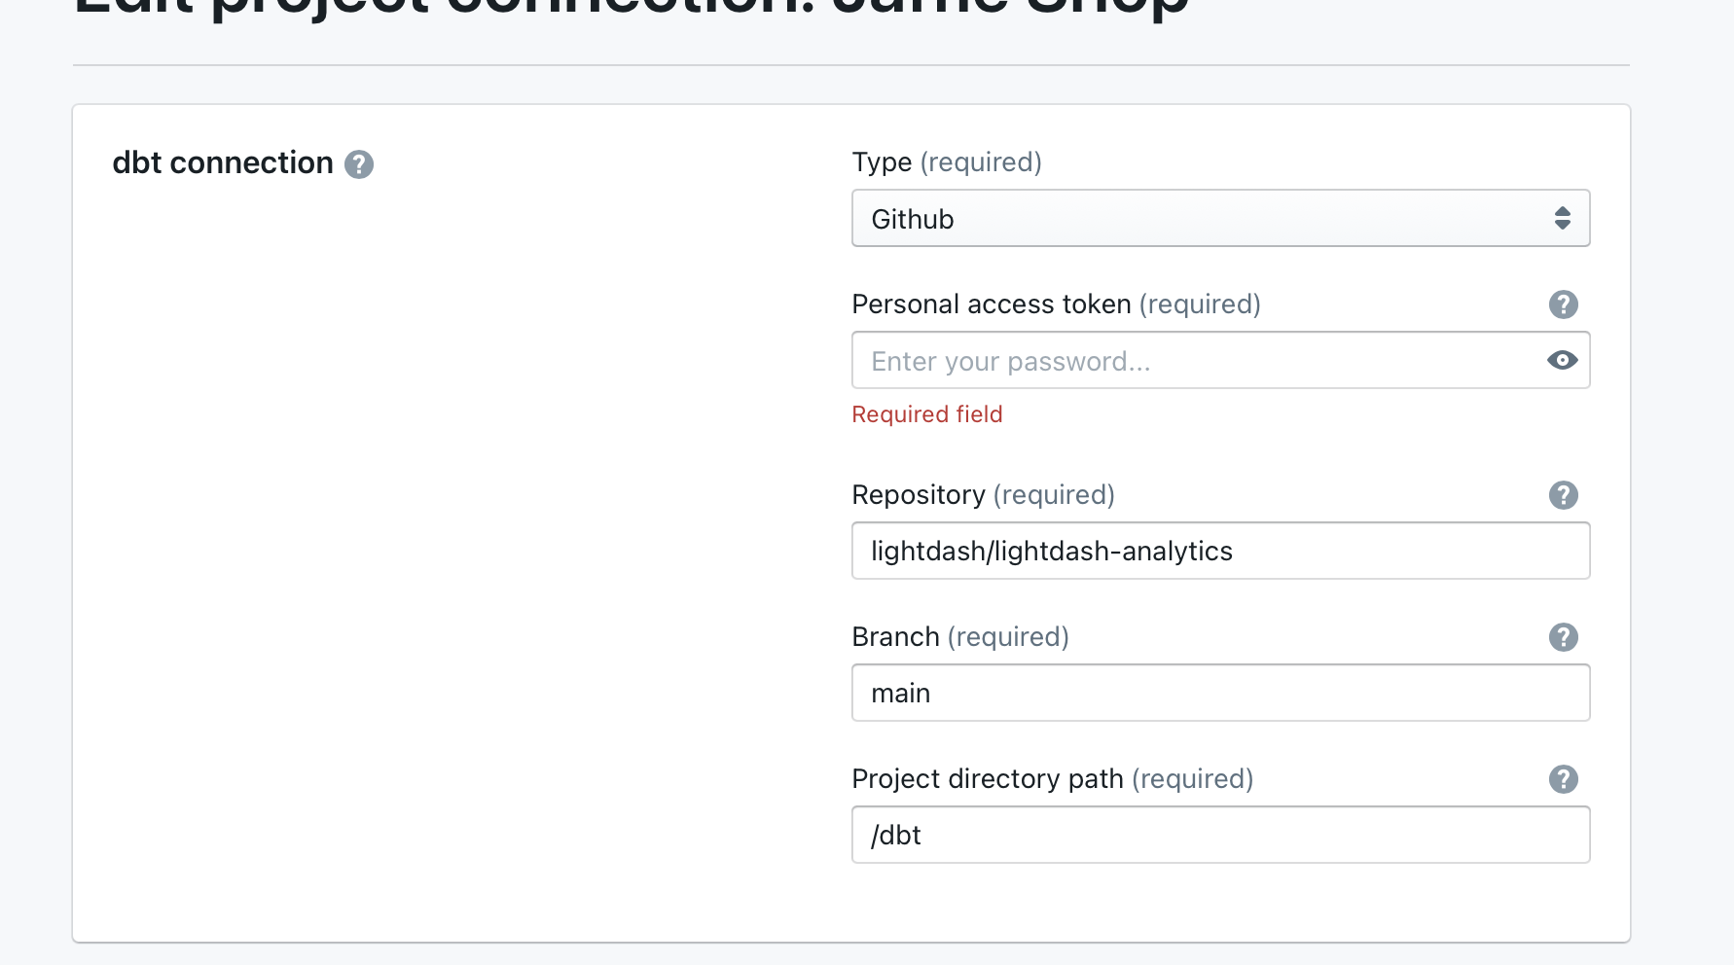Click the Required field error message

(x=926, y=413)
